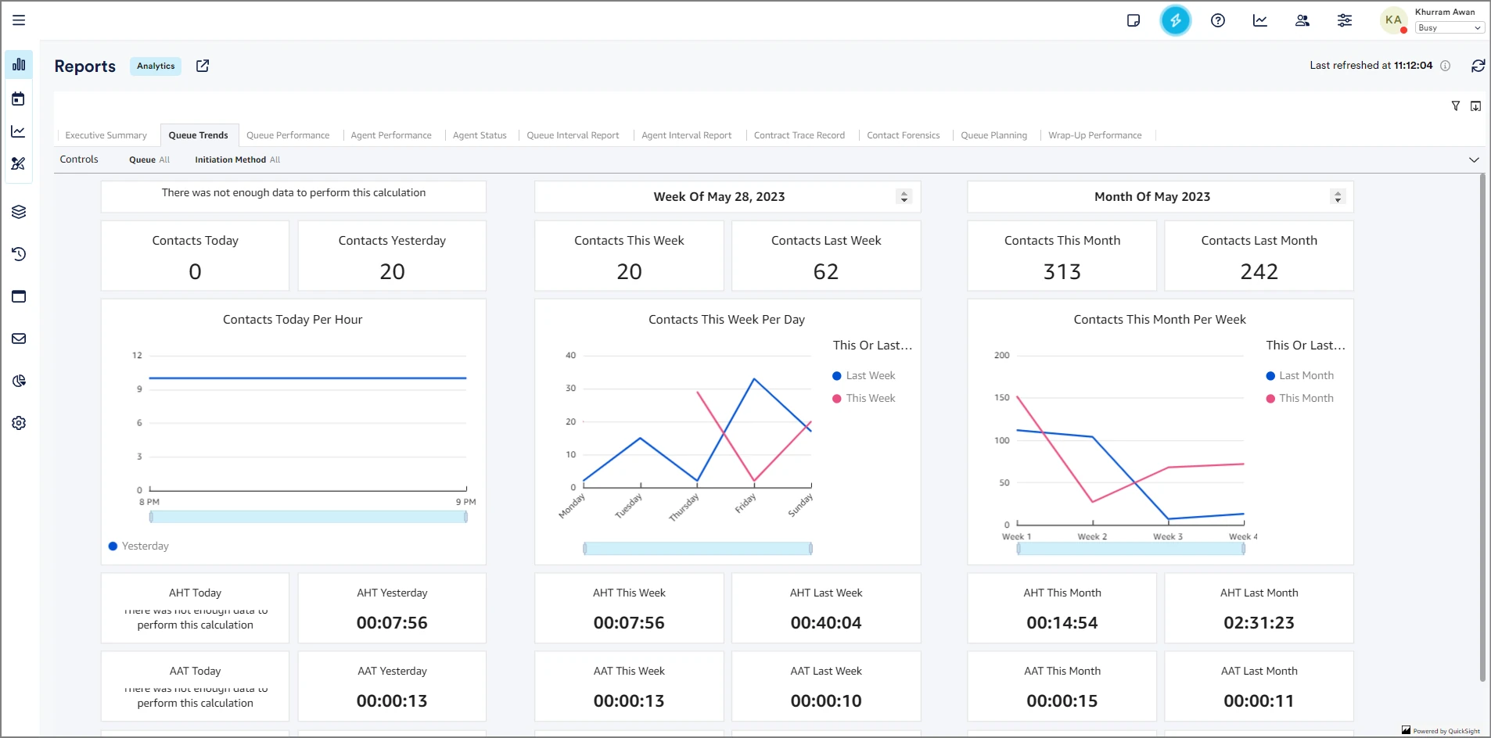Screen dimensions: 1491x738
Task: Click the notes icon in top bar
Action: 1133,20
